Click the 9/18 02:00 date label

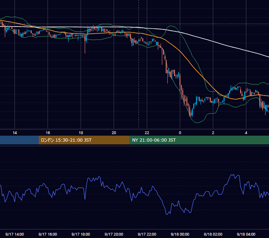[x=213, y=234]
